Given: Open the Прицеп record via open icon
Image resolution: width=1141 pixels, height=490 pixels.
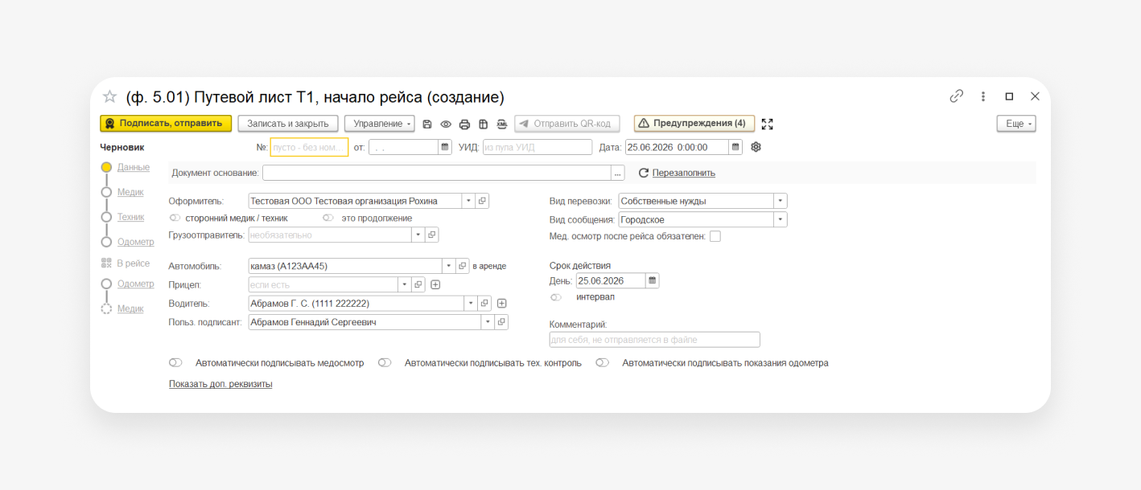Looking at the screenshot, I should click(418, 284).
